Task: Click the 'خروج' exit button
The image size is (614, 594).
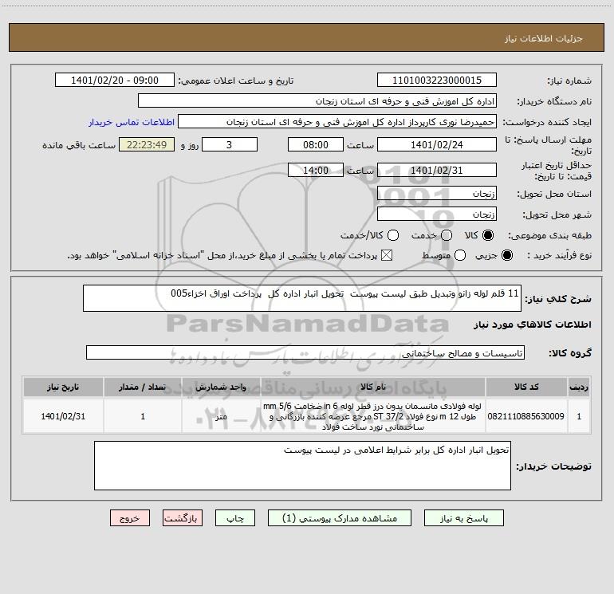Action: tap(130, 518)
